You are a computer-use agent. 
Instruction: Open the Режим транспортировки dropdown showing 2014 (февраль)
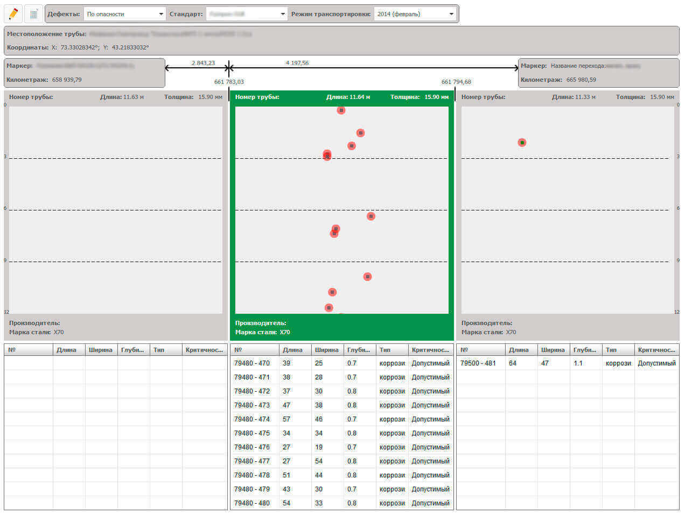[x=415, y=14]
